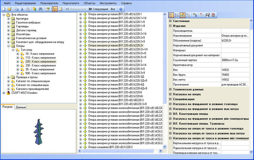Click the New document icon
The width and height of the screenshot is (254, 160).
pos(4,9)
